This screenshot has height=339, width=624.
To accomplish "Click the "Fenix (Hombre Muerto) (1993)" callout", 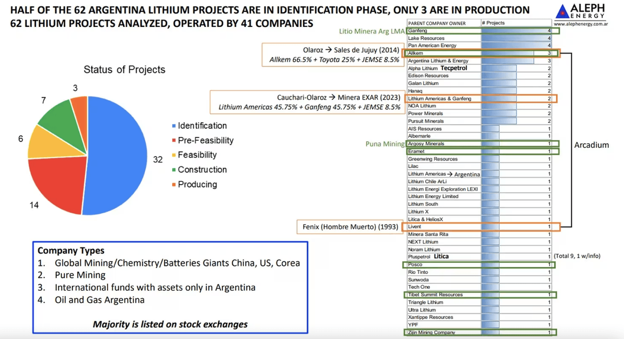I will point(350,227).
